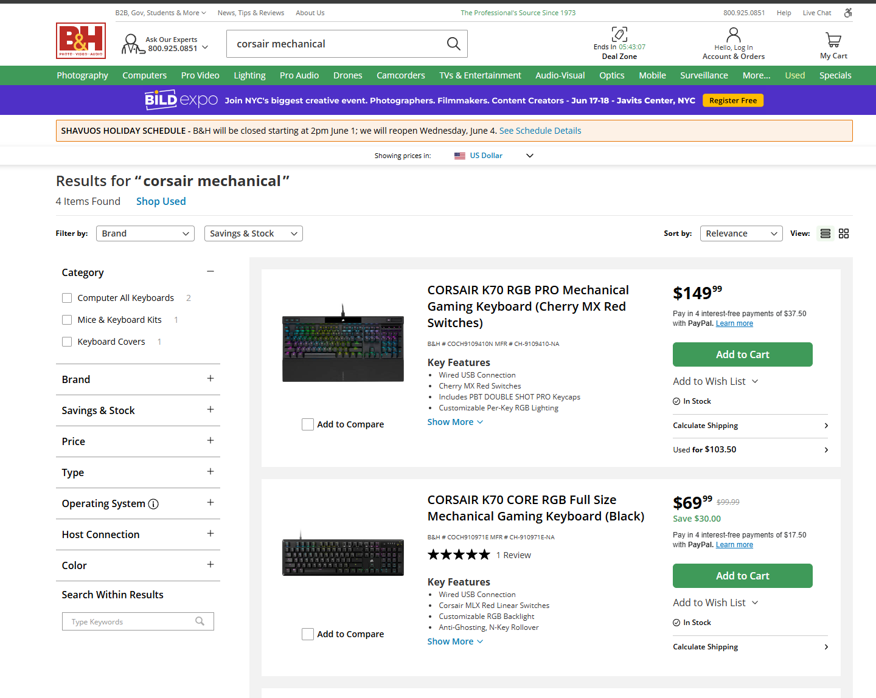
Task: Switch to list view icon
Action: click(825, 233)
